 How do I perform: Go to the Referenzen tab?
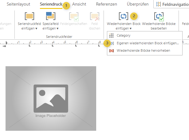tap(106, 4)
